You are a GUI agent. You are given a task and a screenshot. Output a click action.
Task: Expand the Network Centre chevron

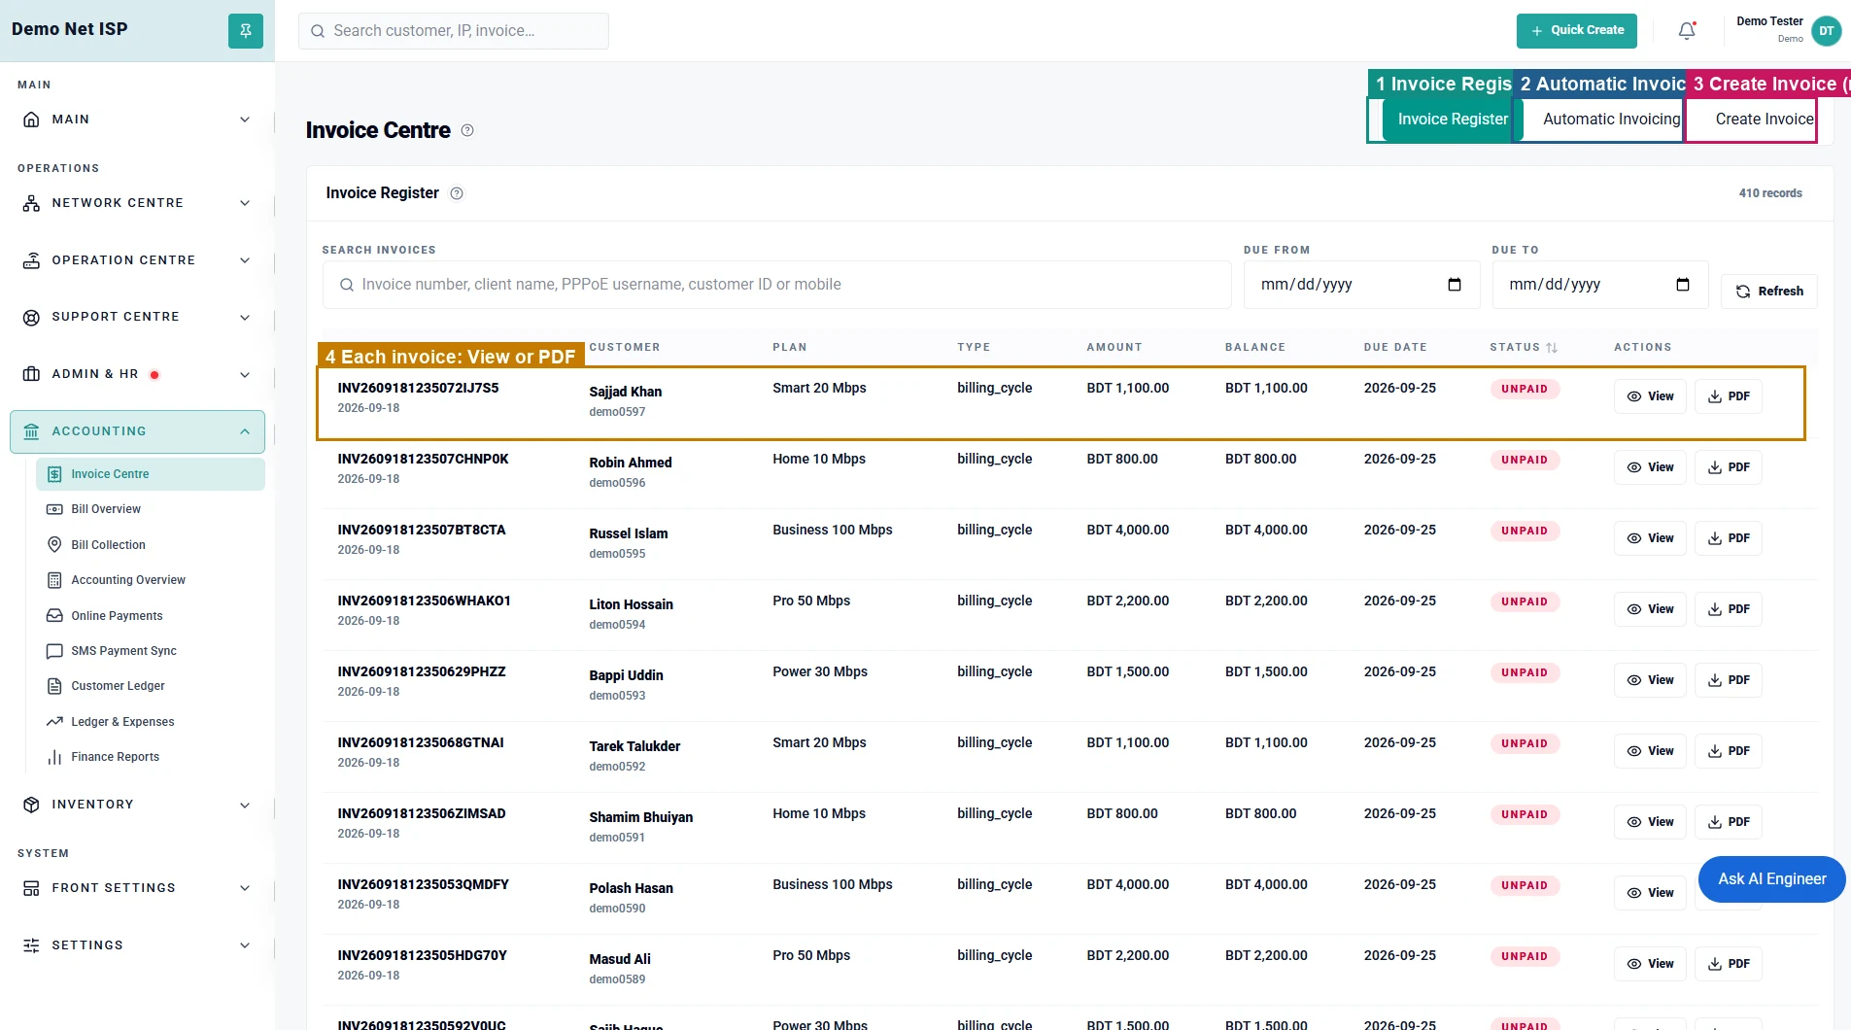point(245,203)
